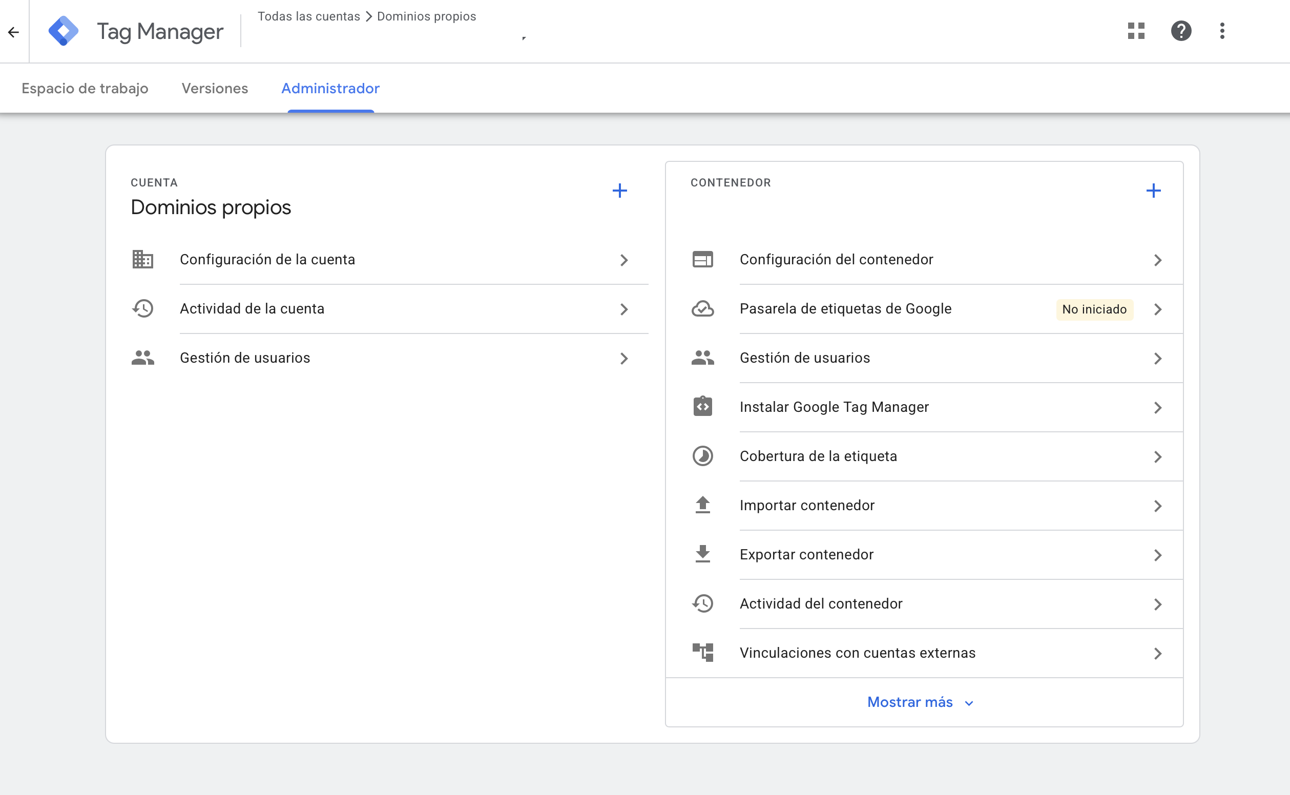1290x795 pixels.
Task: Expand container Gestión de usuarios chevron
Action: click(x=1158, y=359)
